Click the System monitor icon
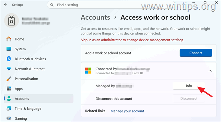The width and height of the screenshot is (221, 122). [9, 49]
